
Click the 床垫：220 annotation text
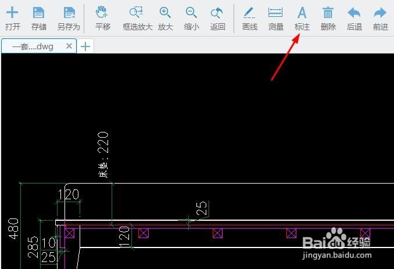point(103,155)
